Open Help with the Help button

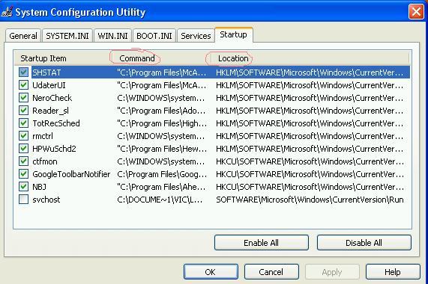pos(393,272)
